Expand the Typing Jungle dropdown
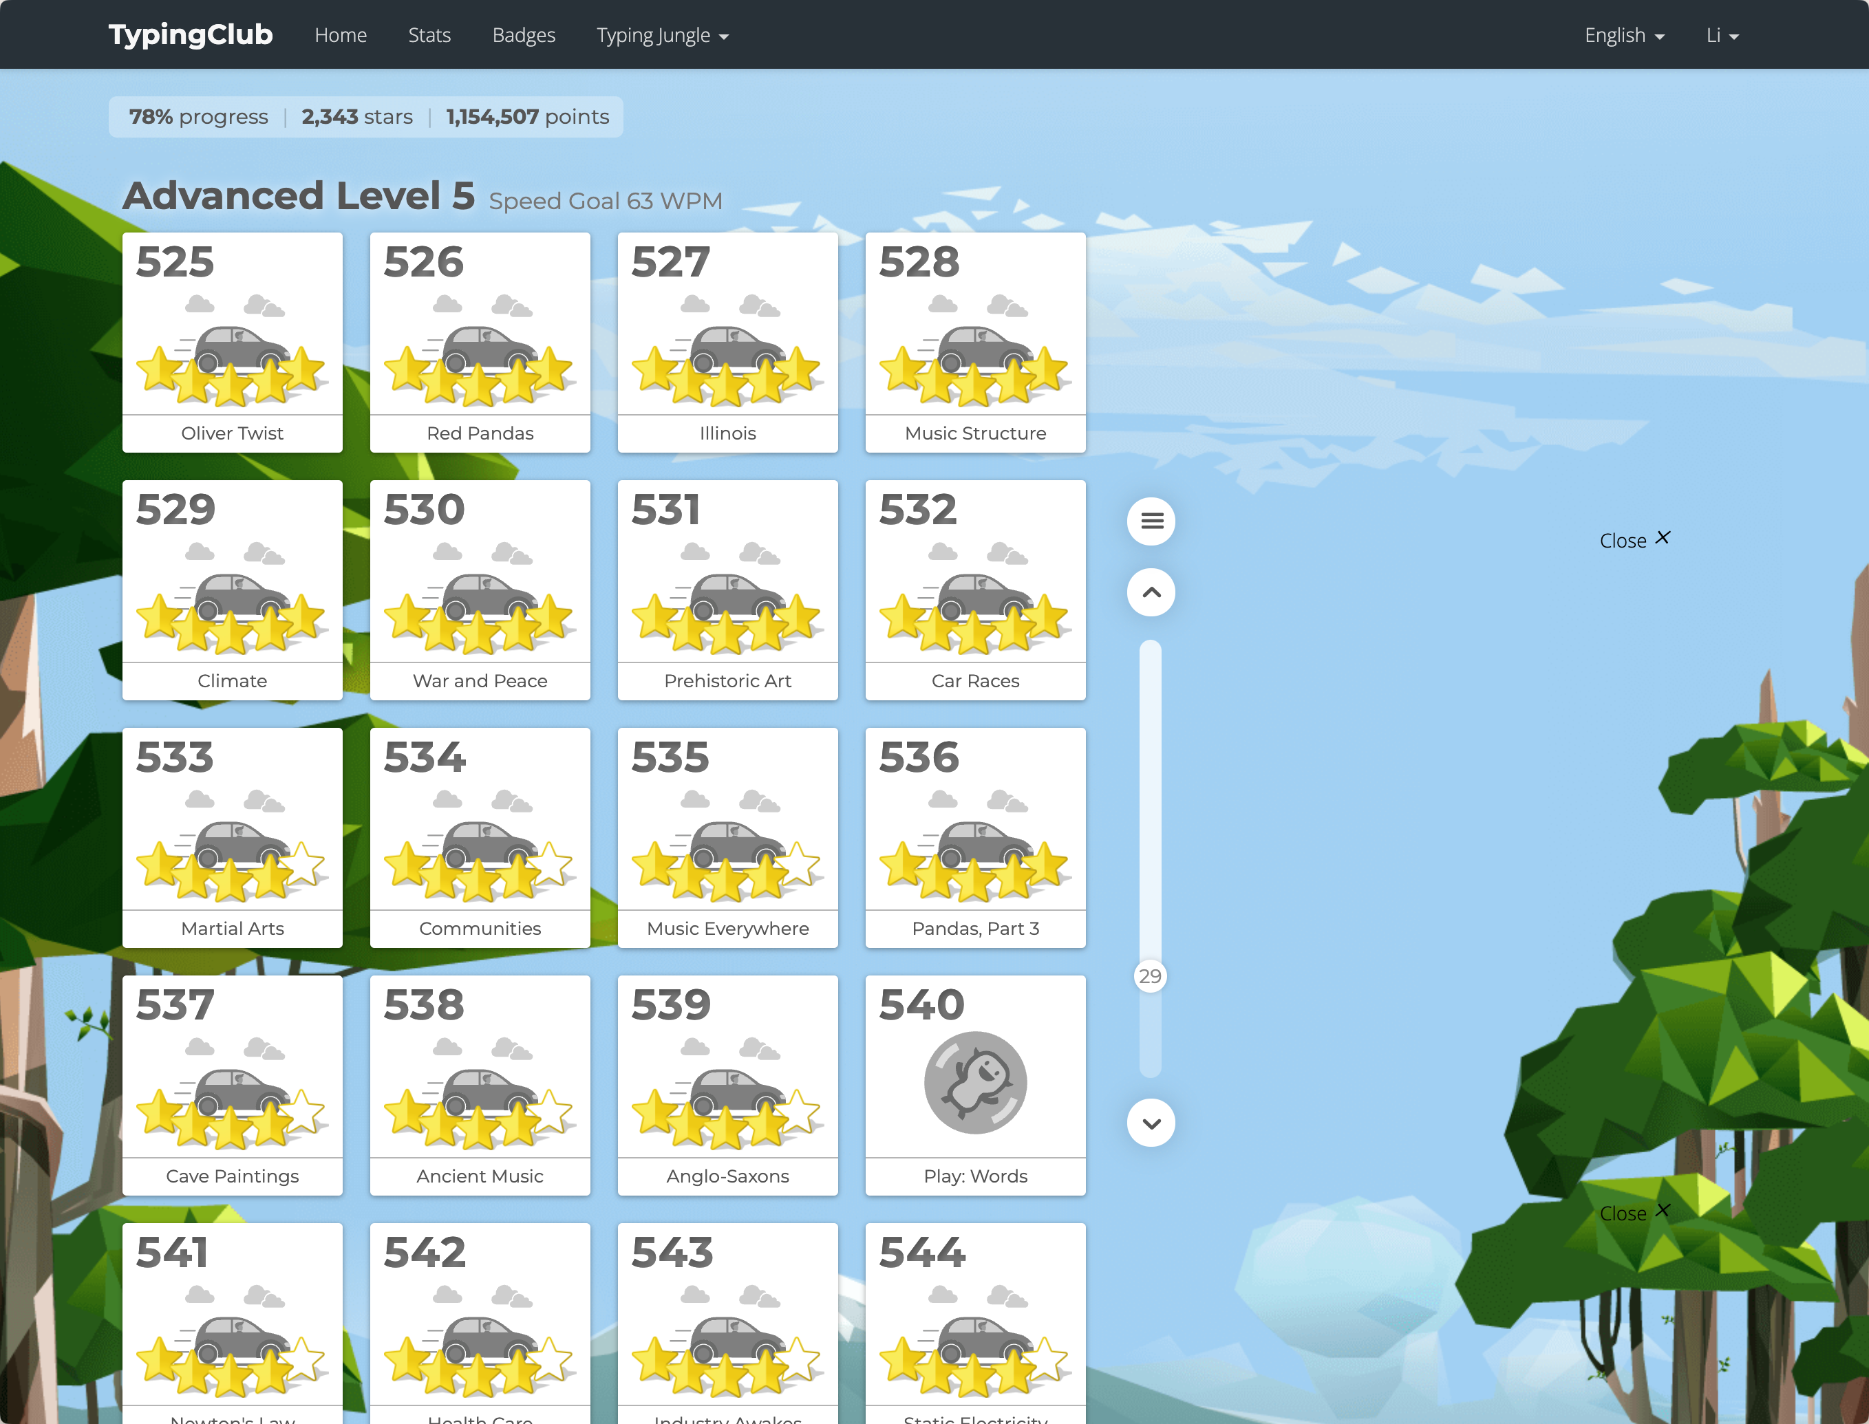Viewport: 1869px width, 1424px height. (662, 36)
